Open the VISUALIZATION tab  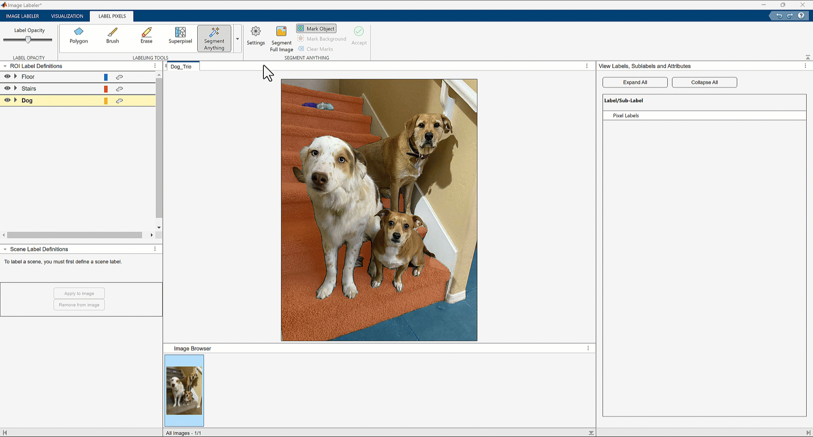(67, 16)
